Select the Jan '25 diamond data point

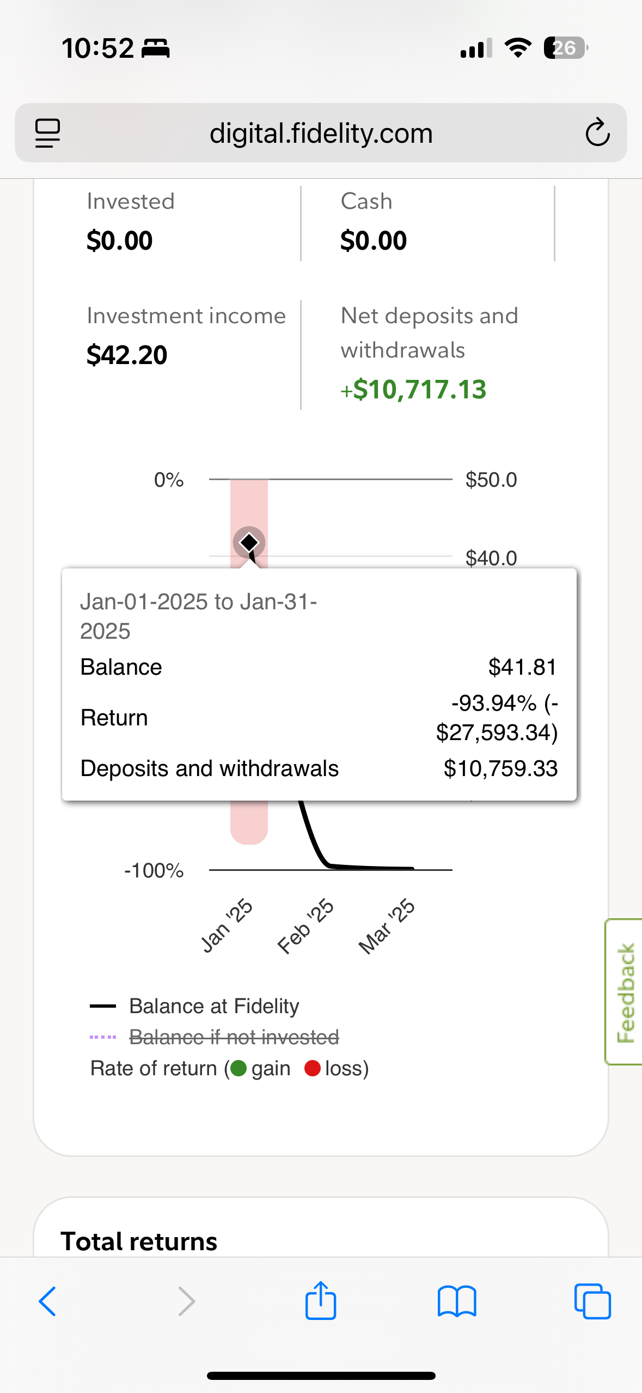tap(249, 543)
